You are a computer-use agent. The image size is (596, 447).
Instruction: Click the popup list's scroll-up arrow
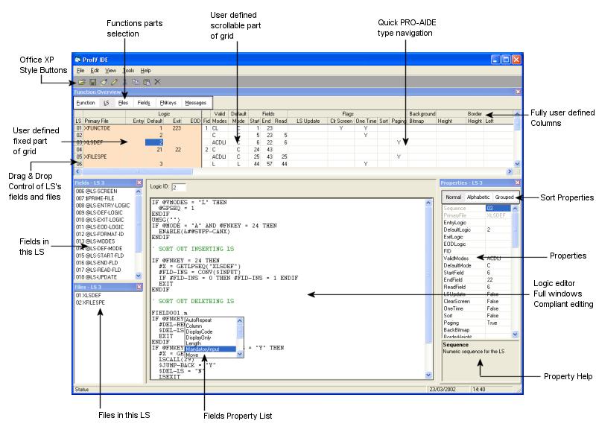tap(240, 321)
